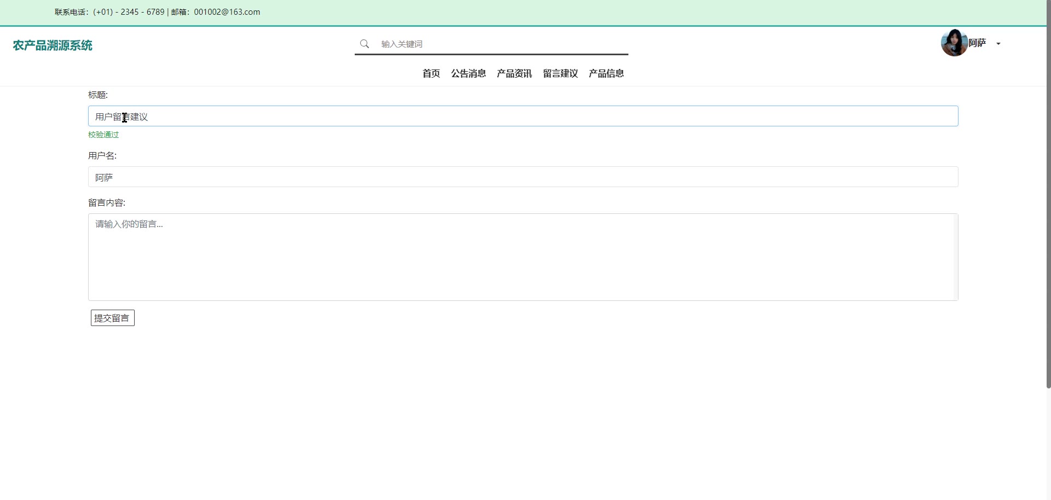Click the 留言内容: label

coord(107,202)
